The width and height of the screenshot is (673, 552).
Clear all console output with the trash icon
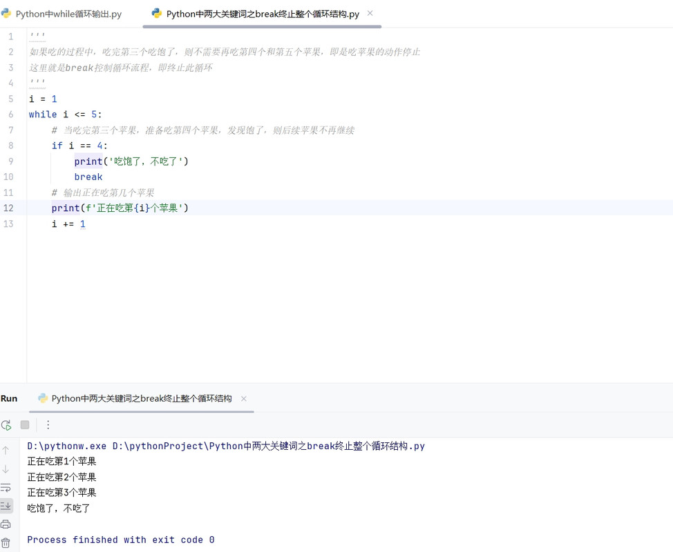click(6, 543)
